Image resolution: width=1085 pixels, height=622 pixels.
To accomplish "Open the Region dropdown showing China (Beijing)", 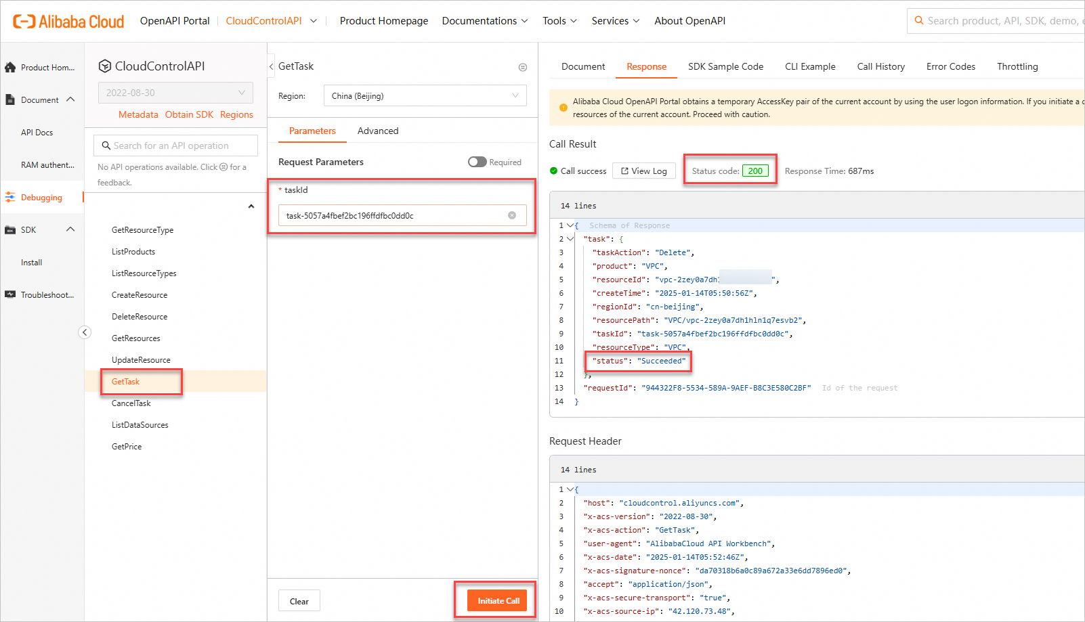I will [x=425, y=96].
